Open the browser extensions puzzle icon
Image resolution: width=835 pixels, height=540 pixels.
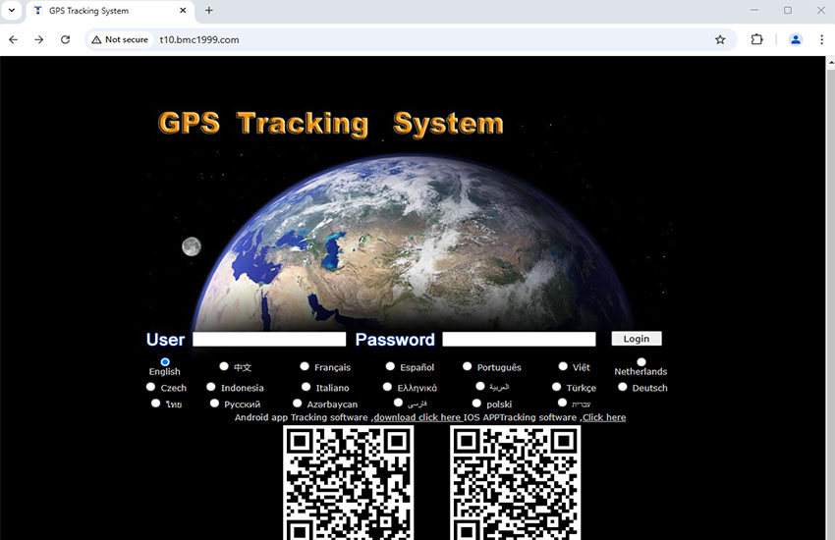756,39
